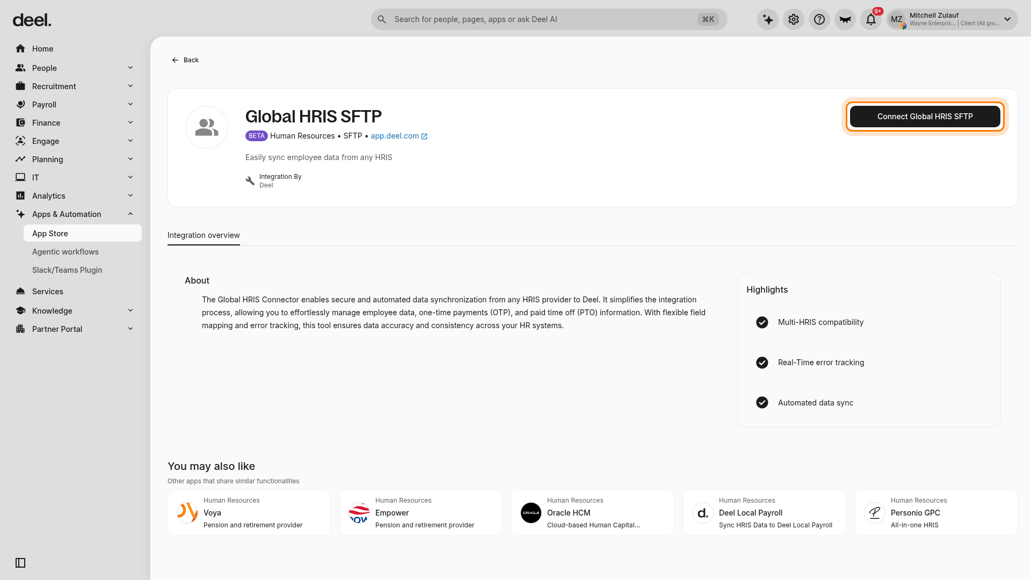The width and height of the screenshot is (1031, 580).
Task: Click the Global HRIS SFTP app logo
Action: [207, 127]
